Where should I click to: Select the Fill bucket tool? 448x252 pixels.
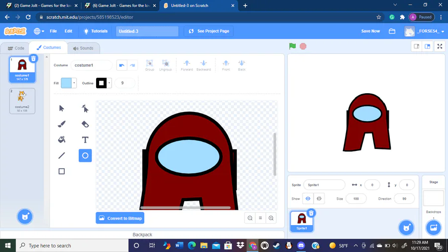click(61, 140)
